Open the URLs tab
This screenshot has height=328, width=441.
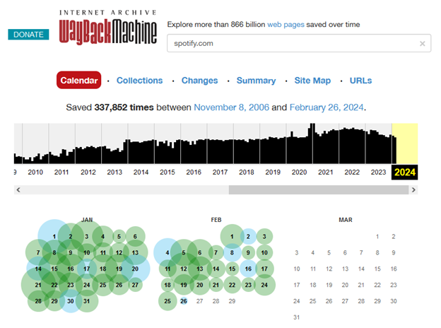click(360, 81)
